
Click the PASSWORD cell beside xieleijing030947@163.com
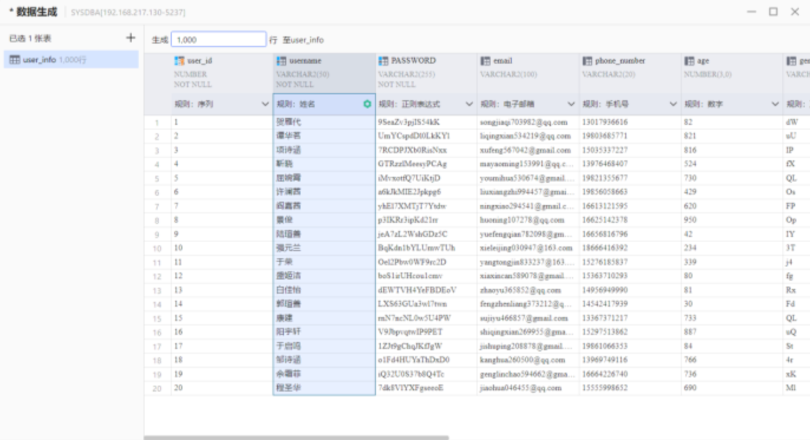(426, 248)
